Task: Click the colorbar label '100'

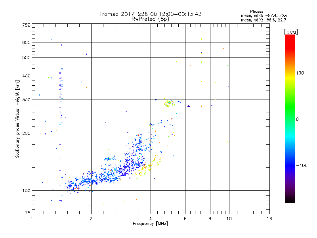Action: (x=300, y=73)
